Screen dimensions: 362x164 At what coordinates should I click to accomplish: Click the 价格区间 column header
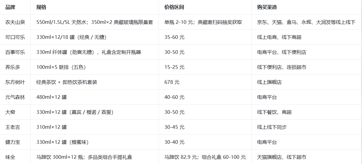point(174,7)
